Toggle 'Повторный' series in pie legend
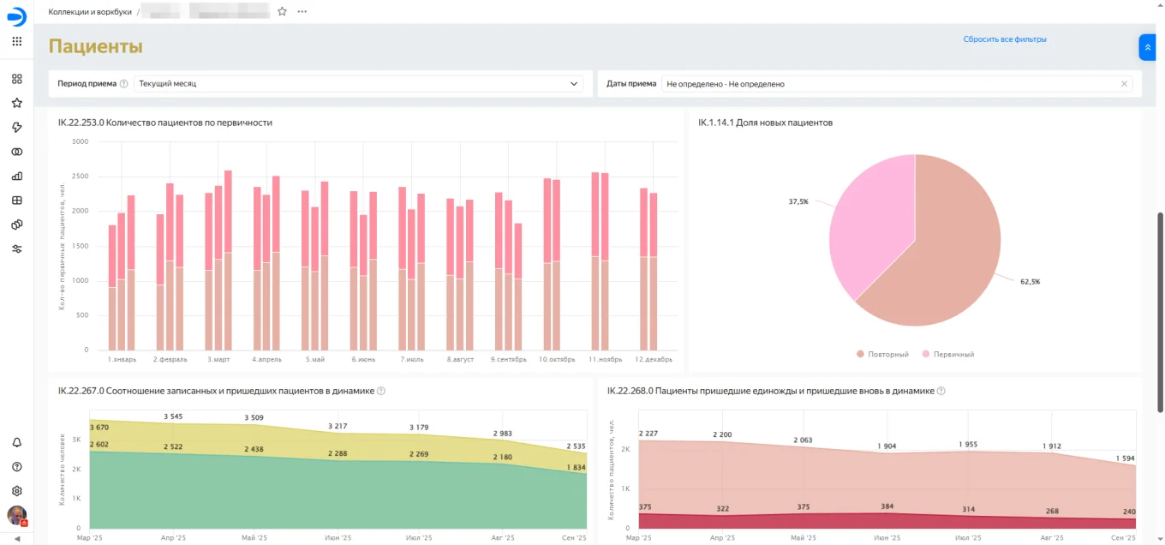Screen dimensions: 1165x545 point(882,354)
